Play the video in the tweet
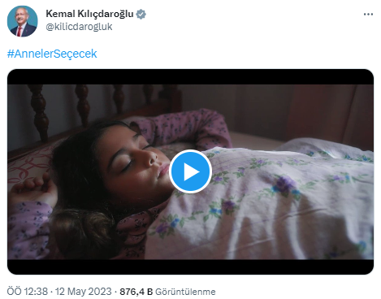Image resolution: width=381 pixels, height=299 pixels. tap(190, 171)
